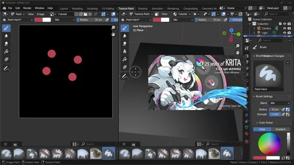Toggle Collection exclude checkbox in outliner

[x=280, y=24]
